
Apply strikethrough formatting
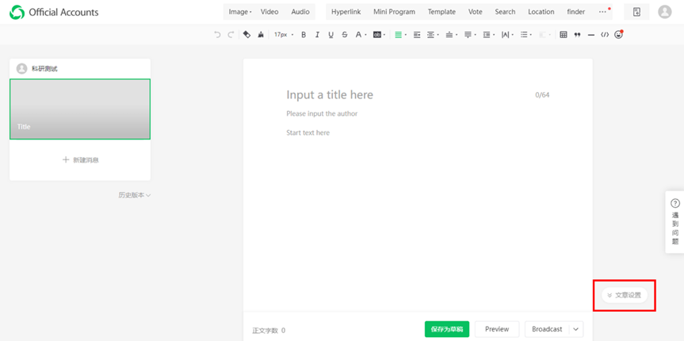(344, 35)
